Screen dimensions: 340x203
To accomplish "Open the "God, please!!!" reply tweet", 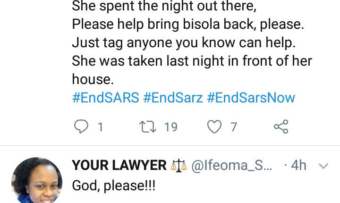I will 113,186.
